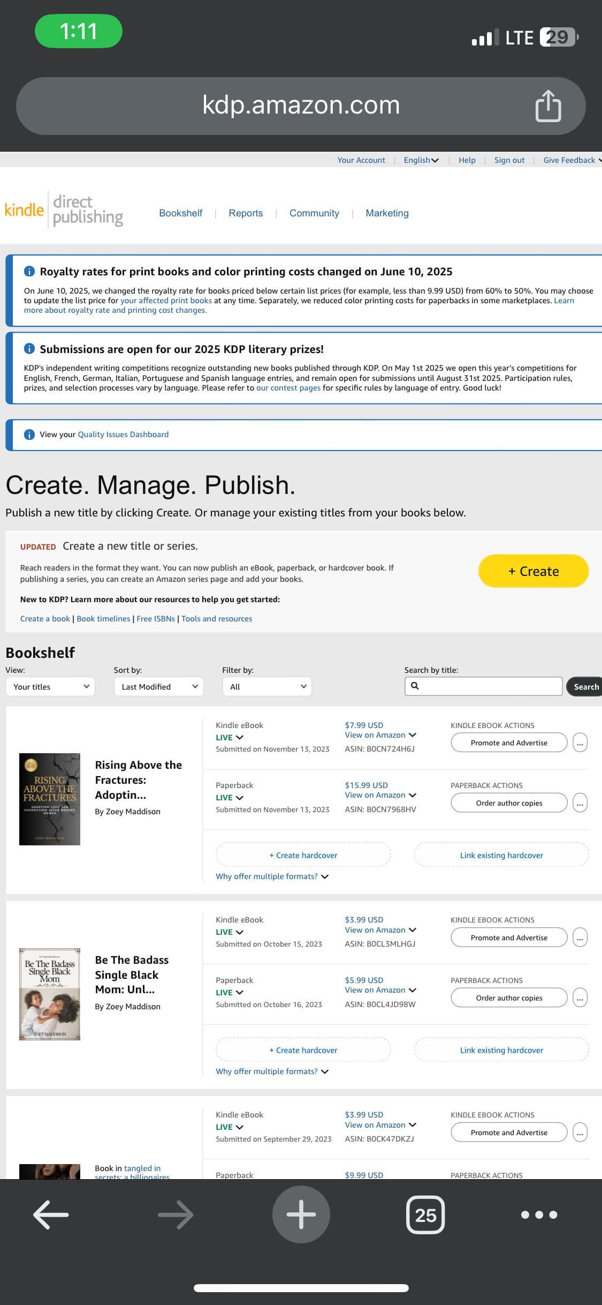This screenshot has width=602, height=1305.
Task: Click Promote and Advertise for Badass Mom eBook
Action: pos(509,937)
